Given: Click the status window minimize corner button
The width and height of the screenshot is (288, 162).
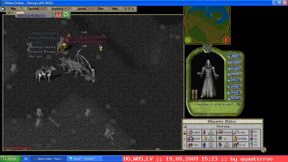Looking at the screenshot, I should 264,150.
